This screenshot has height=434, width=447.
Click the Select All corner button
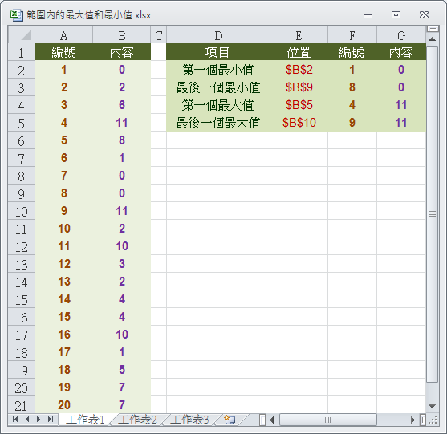pos(22,34)
